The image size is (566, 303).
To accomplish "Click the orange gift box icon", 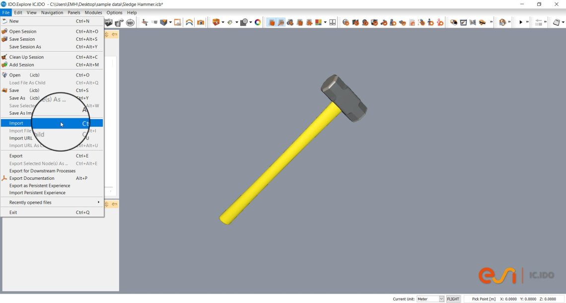I will (216, 22).
